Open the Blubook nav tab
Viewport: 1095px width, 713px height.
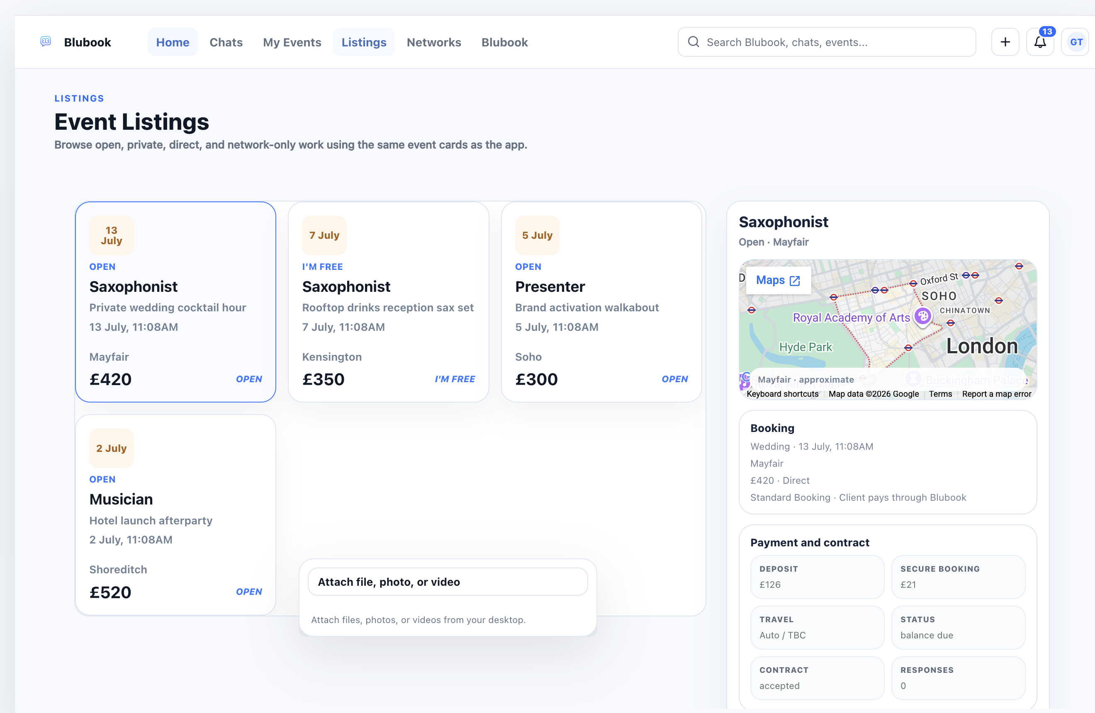(x=504, y=42)
